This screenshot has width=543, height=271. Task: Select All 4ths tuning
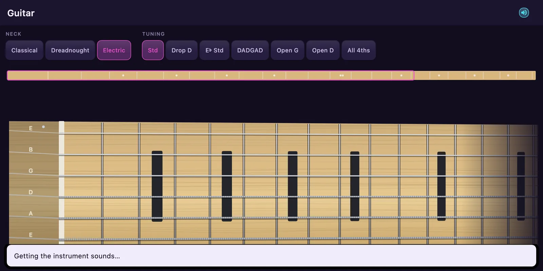pos(359,50)
